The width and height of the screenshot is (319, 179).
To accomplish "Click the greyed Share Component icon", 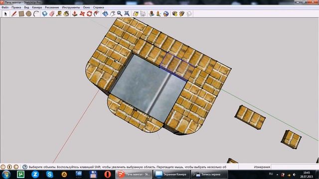I will [x=189, y=14].
